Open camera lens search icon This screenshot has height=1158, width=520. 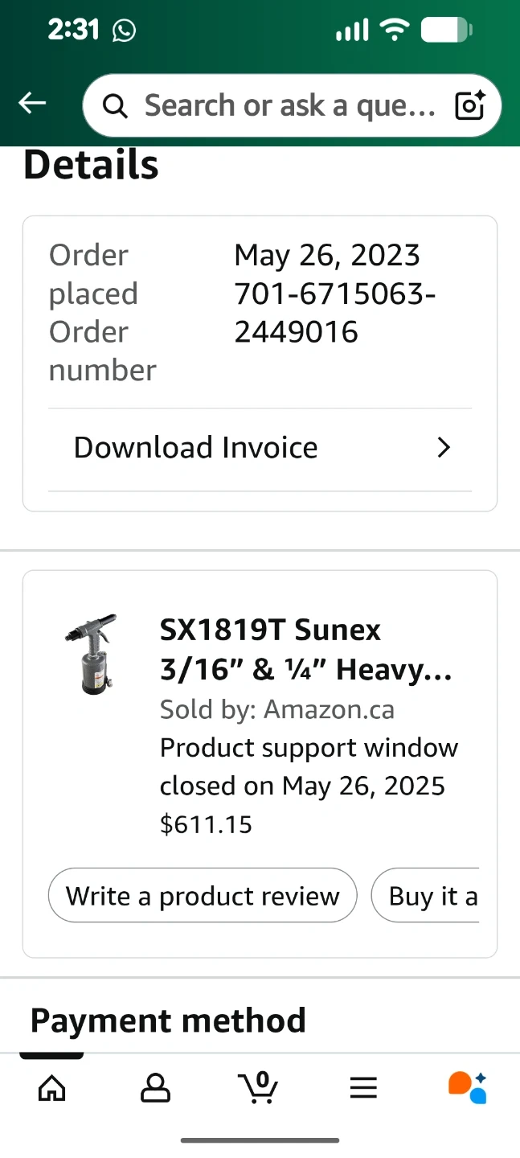pyautogui.click(x=470, y=106)
